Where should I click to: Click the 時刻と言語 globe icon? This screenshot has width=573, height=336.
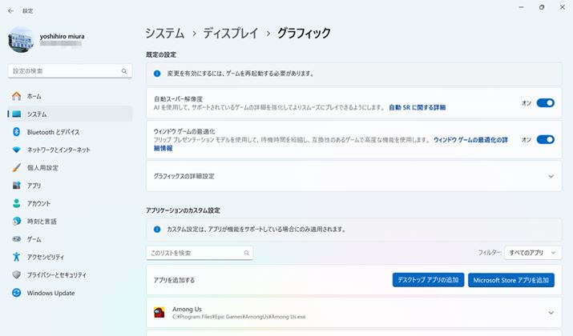coord(16,222)
